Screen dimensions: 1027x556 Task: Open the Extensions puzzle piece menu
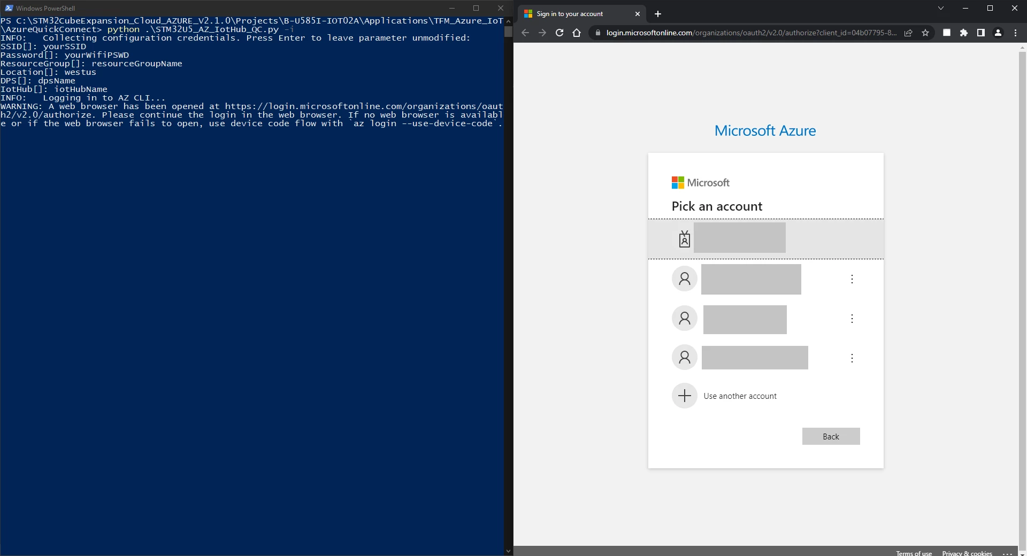click(964, 33)
